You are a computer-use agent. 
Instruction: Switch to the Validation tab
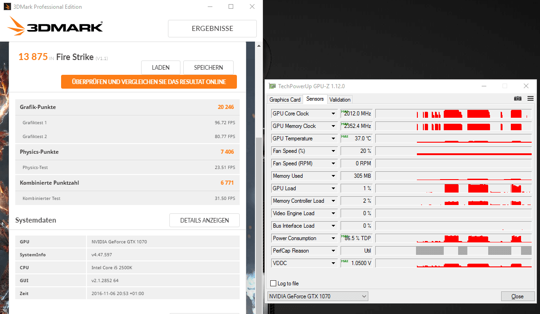(340, 100)
